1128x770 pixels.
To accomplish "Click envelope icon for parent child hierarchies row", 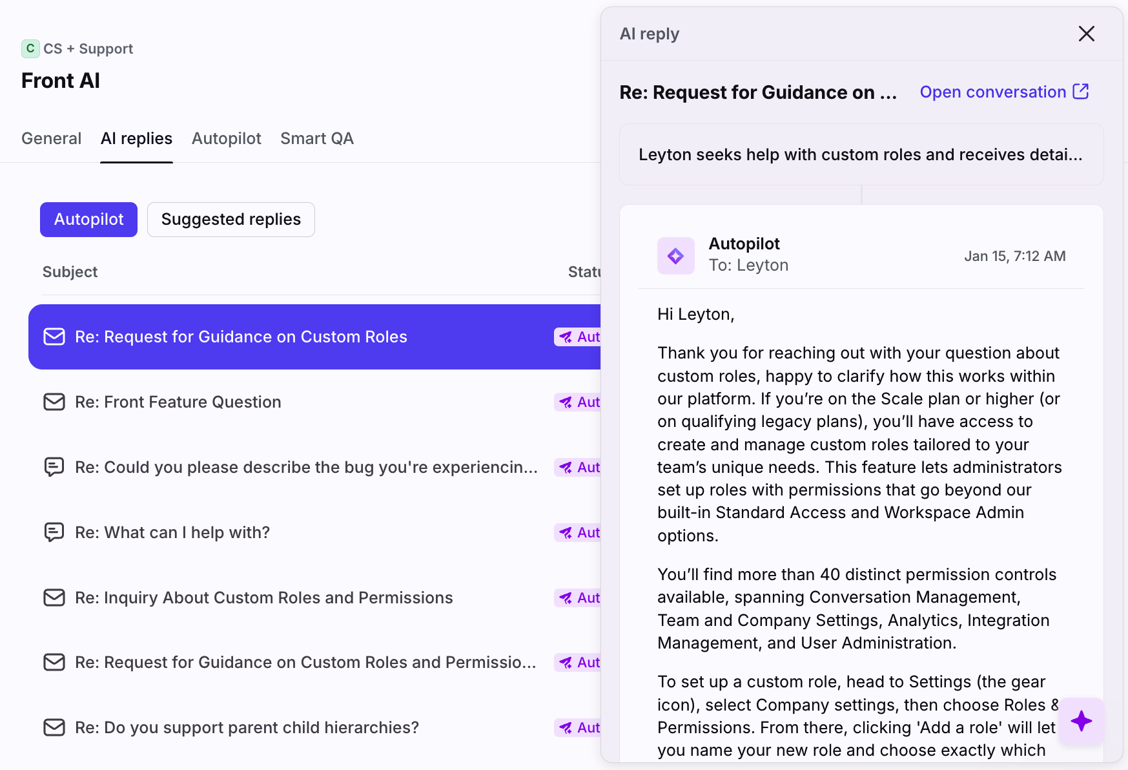I will [x=54, y=727].
